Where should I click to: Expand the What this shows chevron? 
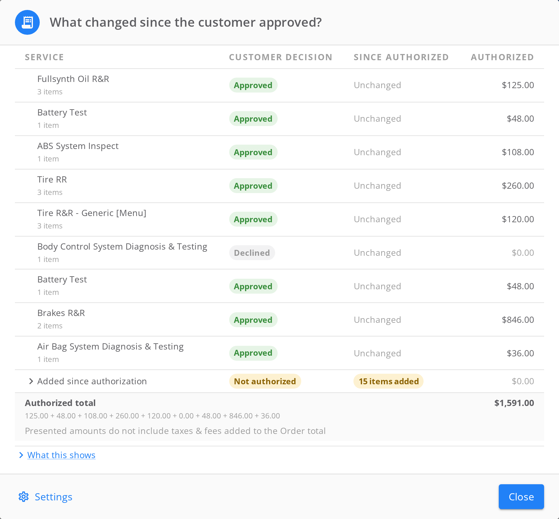pyautogui.click(x=21, y=455)
